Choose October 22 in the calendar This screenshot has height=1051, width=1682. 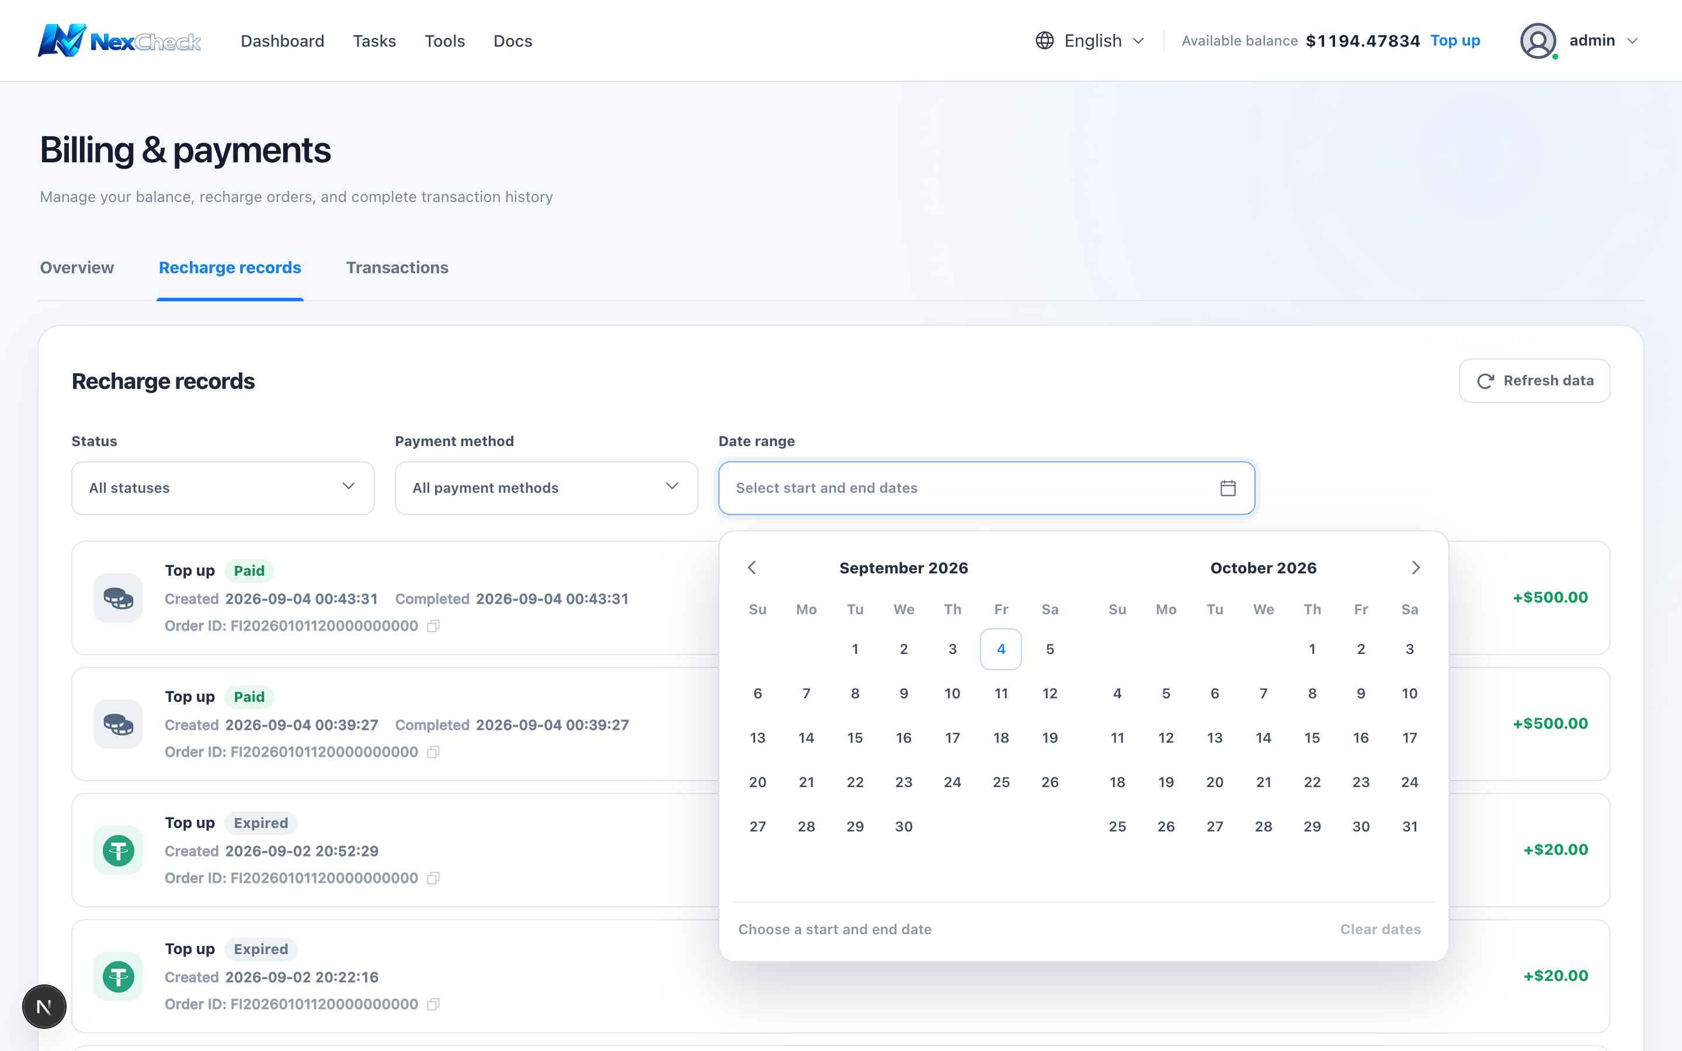click(1312, 782)
